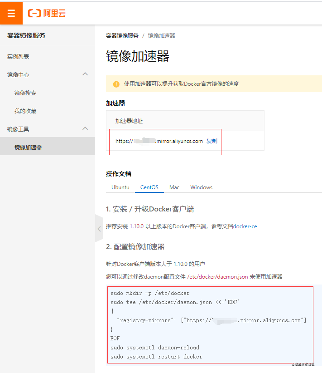Click the 加速器地址 table header
Image resolution: width=322 pixels, height=373 pixels.
129,121
